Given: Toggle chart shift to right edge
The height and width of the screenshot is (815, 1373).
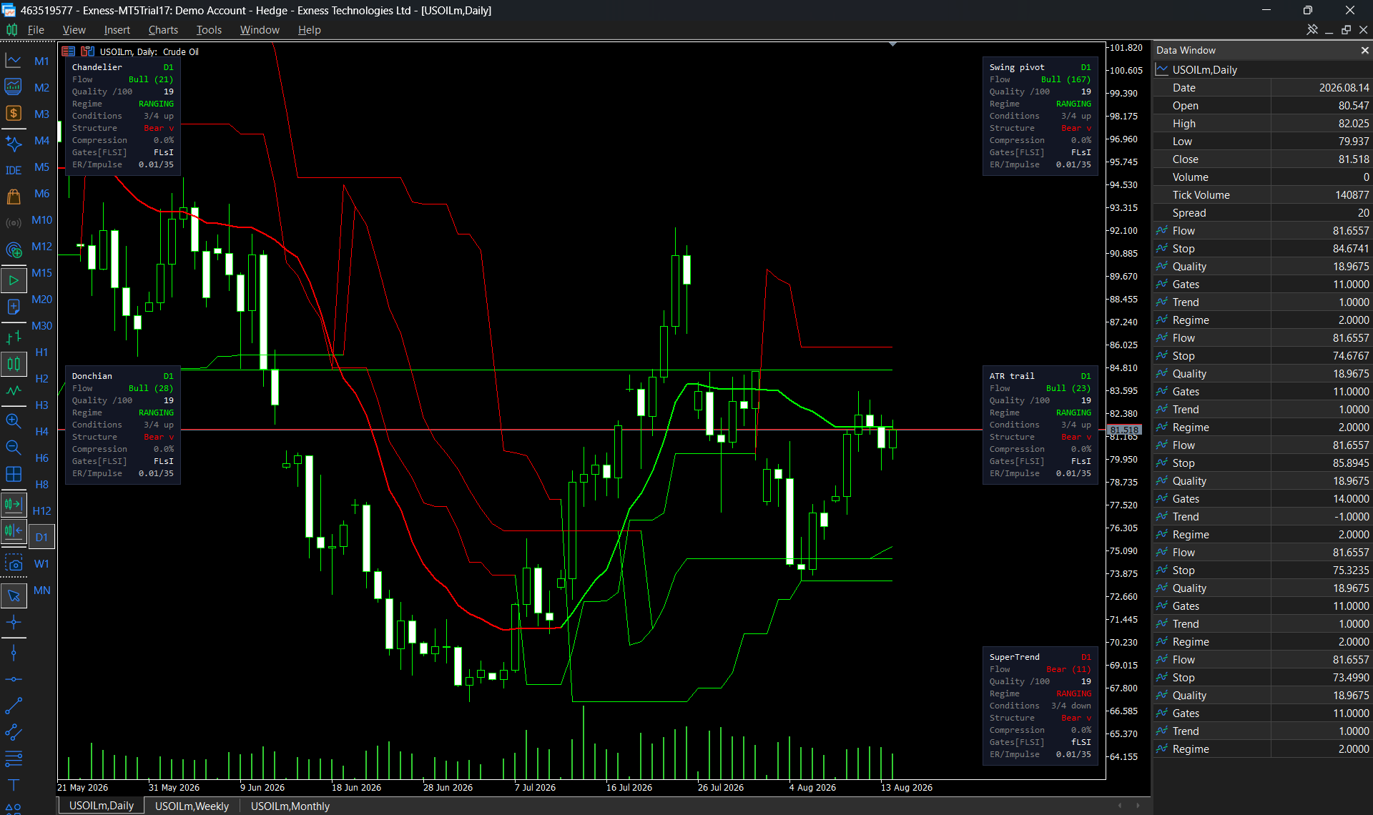Looking at the screenshot, I should [x=14, y=505].
